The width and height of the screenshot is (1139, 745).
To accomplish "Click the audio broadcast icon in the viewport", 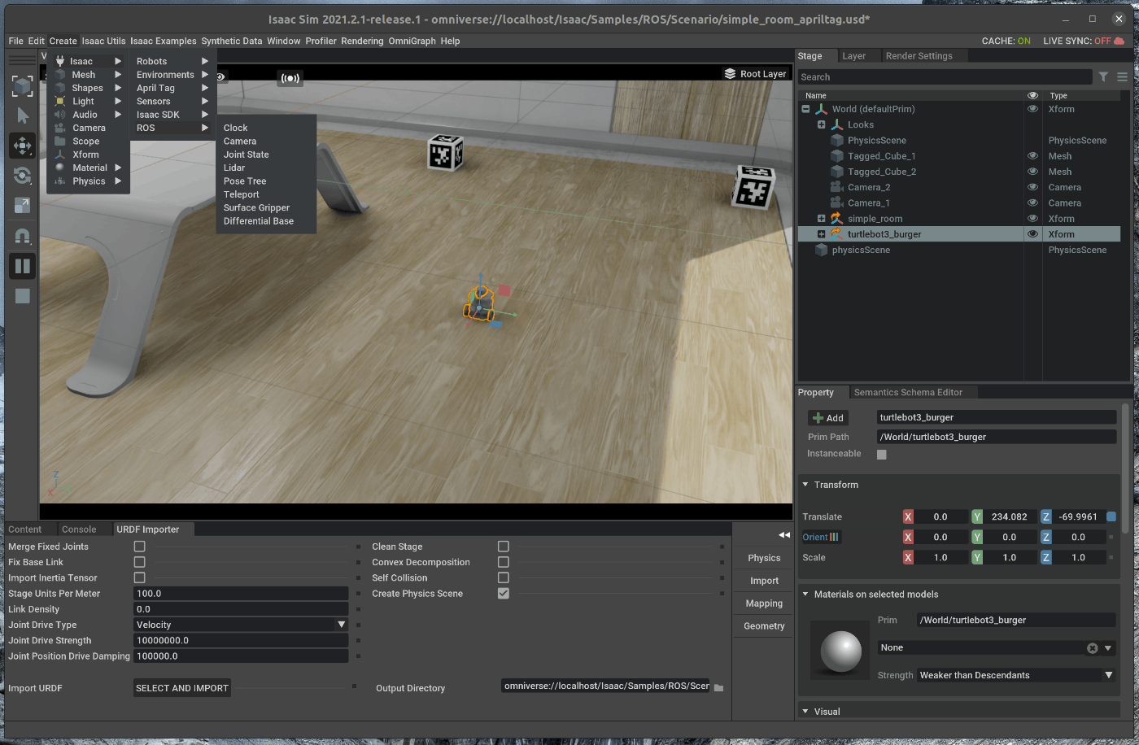I will pyautogui.click(x=290, y=78).
